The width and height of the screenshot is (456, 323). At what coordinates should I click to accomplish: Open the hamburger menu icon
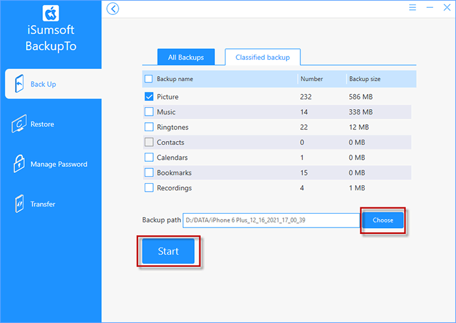point(412,8)
